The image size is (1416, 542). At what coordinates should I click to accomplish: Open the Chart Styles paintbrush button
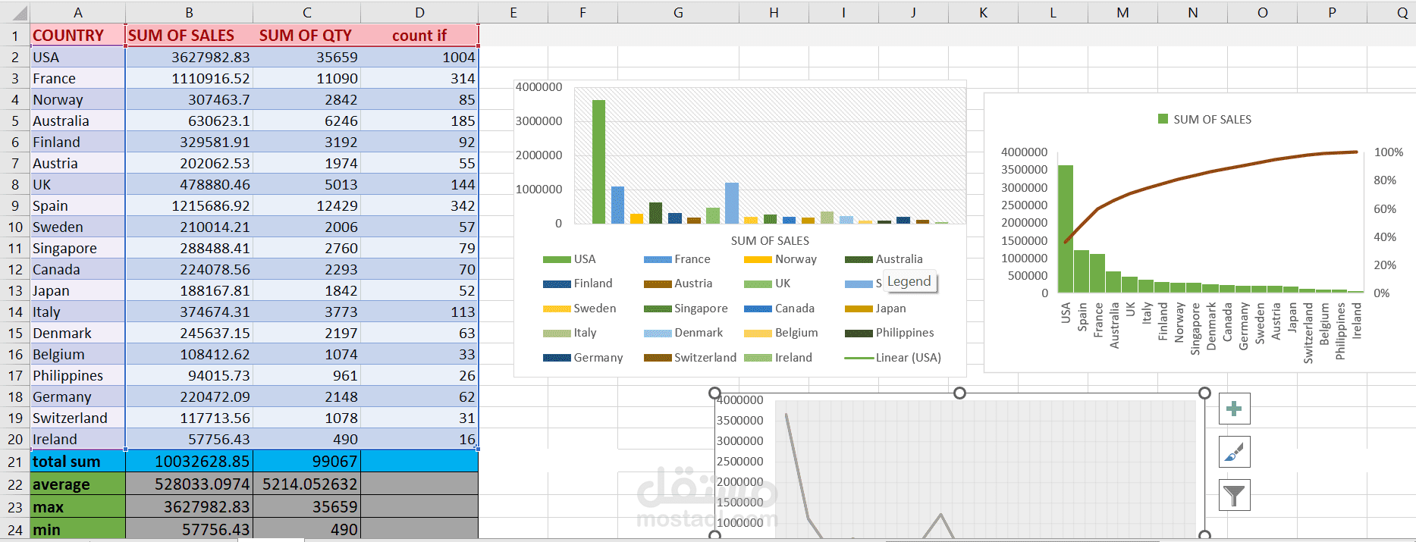click(1234, 453)
